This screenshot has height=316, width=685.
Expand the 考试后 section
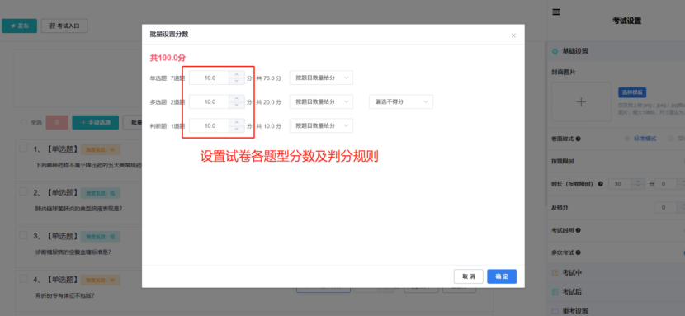pyautogui.click(x=616, y=291)
